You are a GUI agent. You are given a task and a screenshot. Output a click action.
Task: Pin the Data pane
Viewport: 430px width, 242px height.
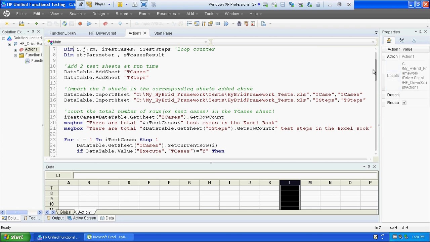click(x=369, y=167)
